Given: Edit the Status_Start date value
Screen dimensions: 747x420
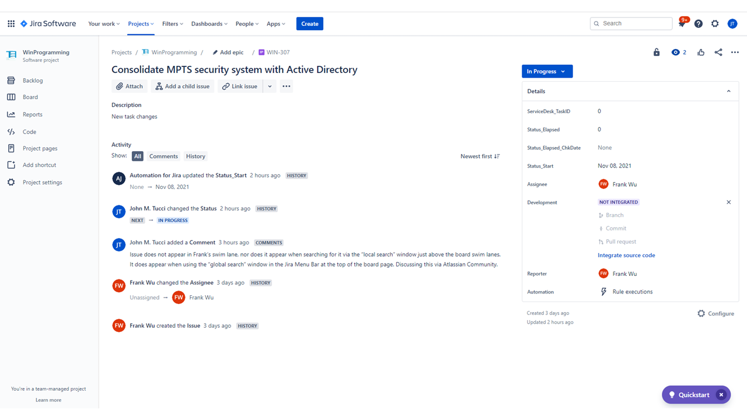Looking at the screenshot, I should coord(615,166).
